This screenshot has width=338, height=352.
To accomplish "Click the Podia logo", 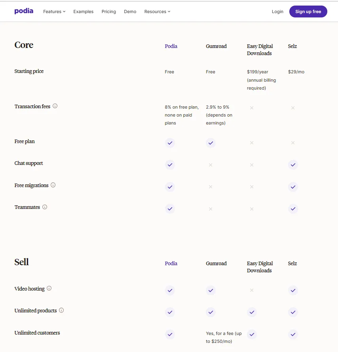I will (x=24, y=11).
